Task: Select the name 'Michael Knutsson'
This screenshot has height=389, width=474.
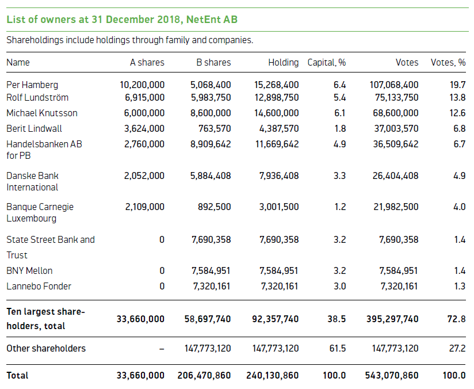Action: click(42, 113)
